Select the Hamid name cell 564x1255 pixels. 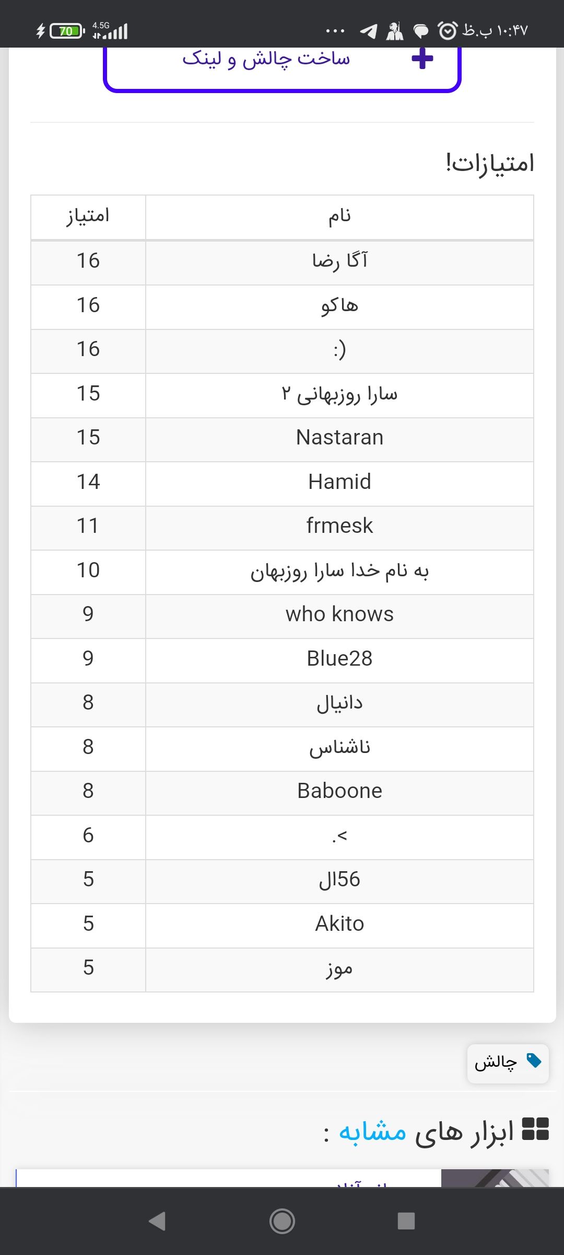point(339,482)
